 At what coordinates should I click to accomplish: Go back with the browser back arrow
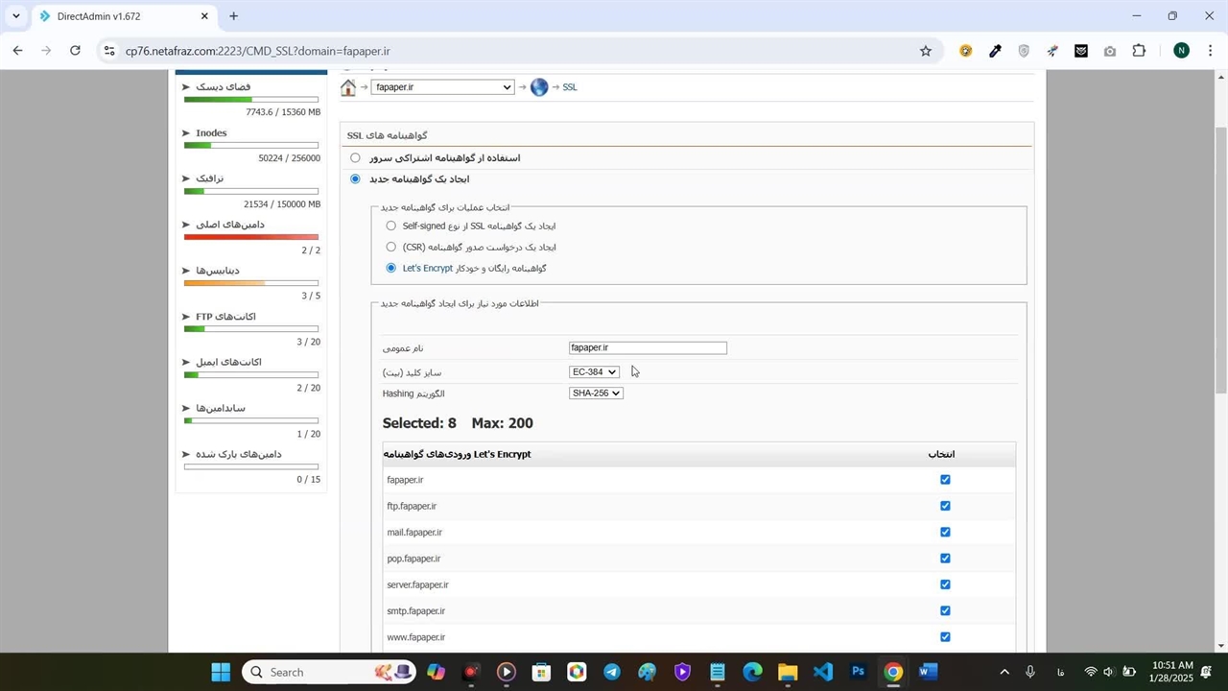pyautogui.click(x=17, y=51)
